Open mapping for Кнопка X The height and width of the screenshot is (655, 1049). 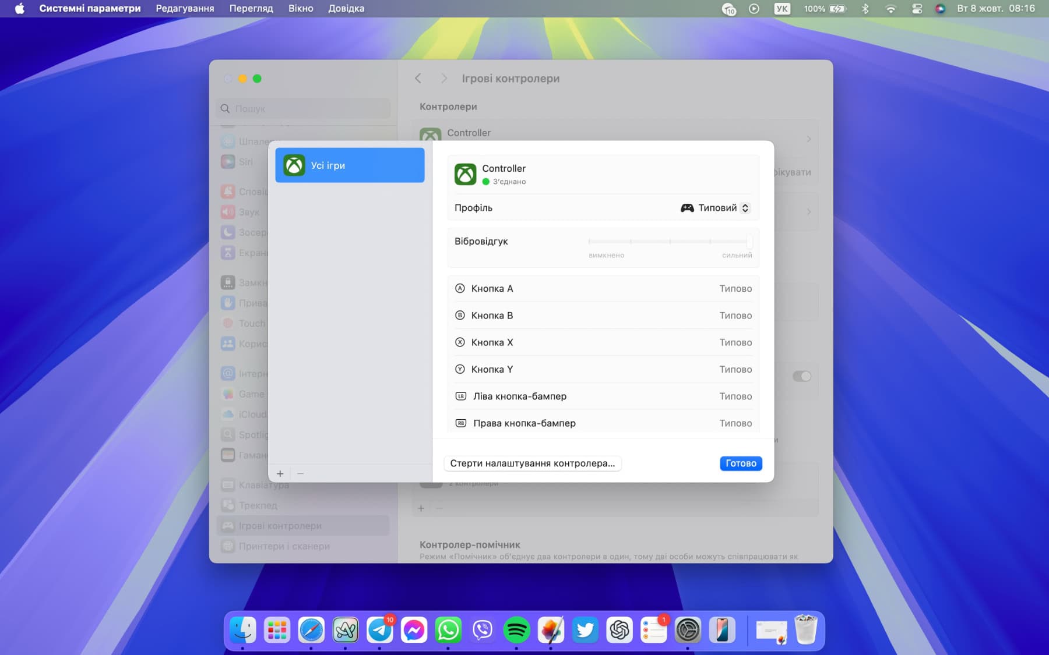click(x=603, y=342)
